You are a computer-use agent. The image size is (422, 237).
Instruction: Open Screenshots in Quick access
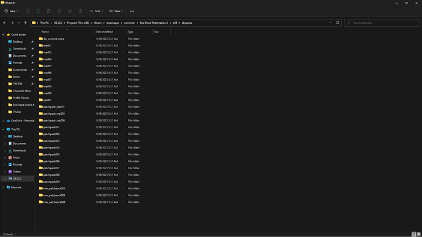pos(20,70)
